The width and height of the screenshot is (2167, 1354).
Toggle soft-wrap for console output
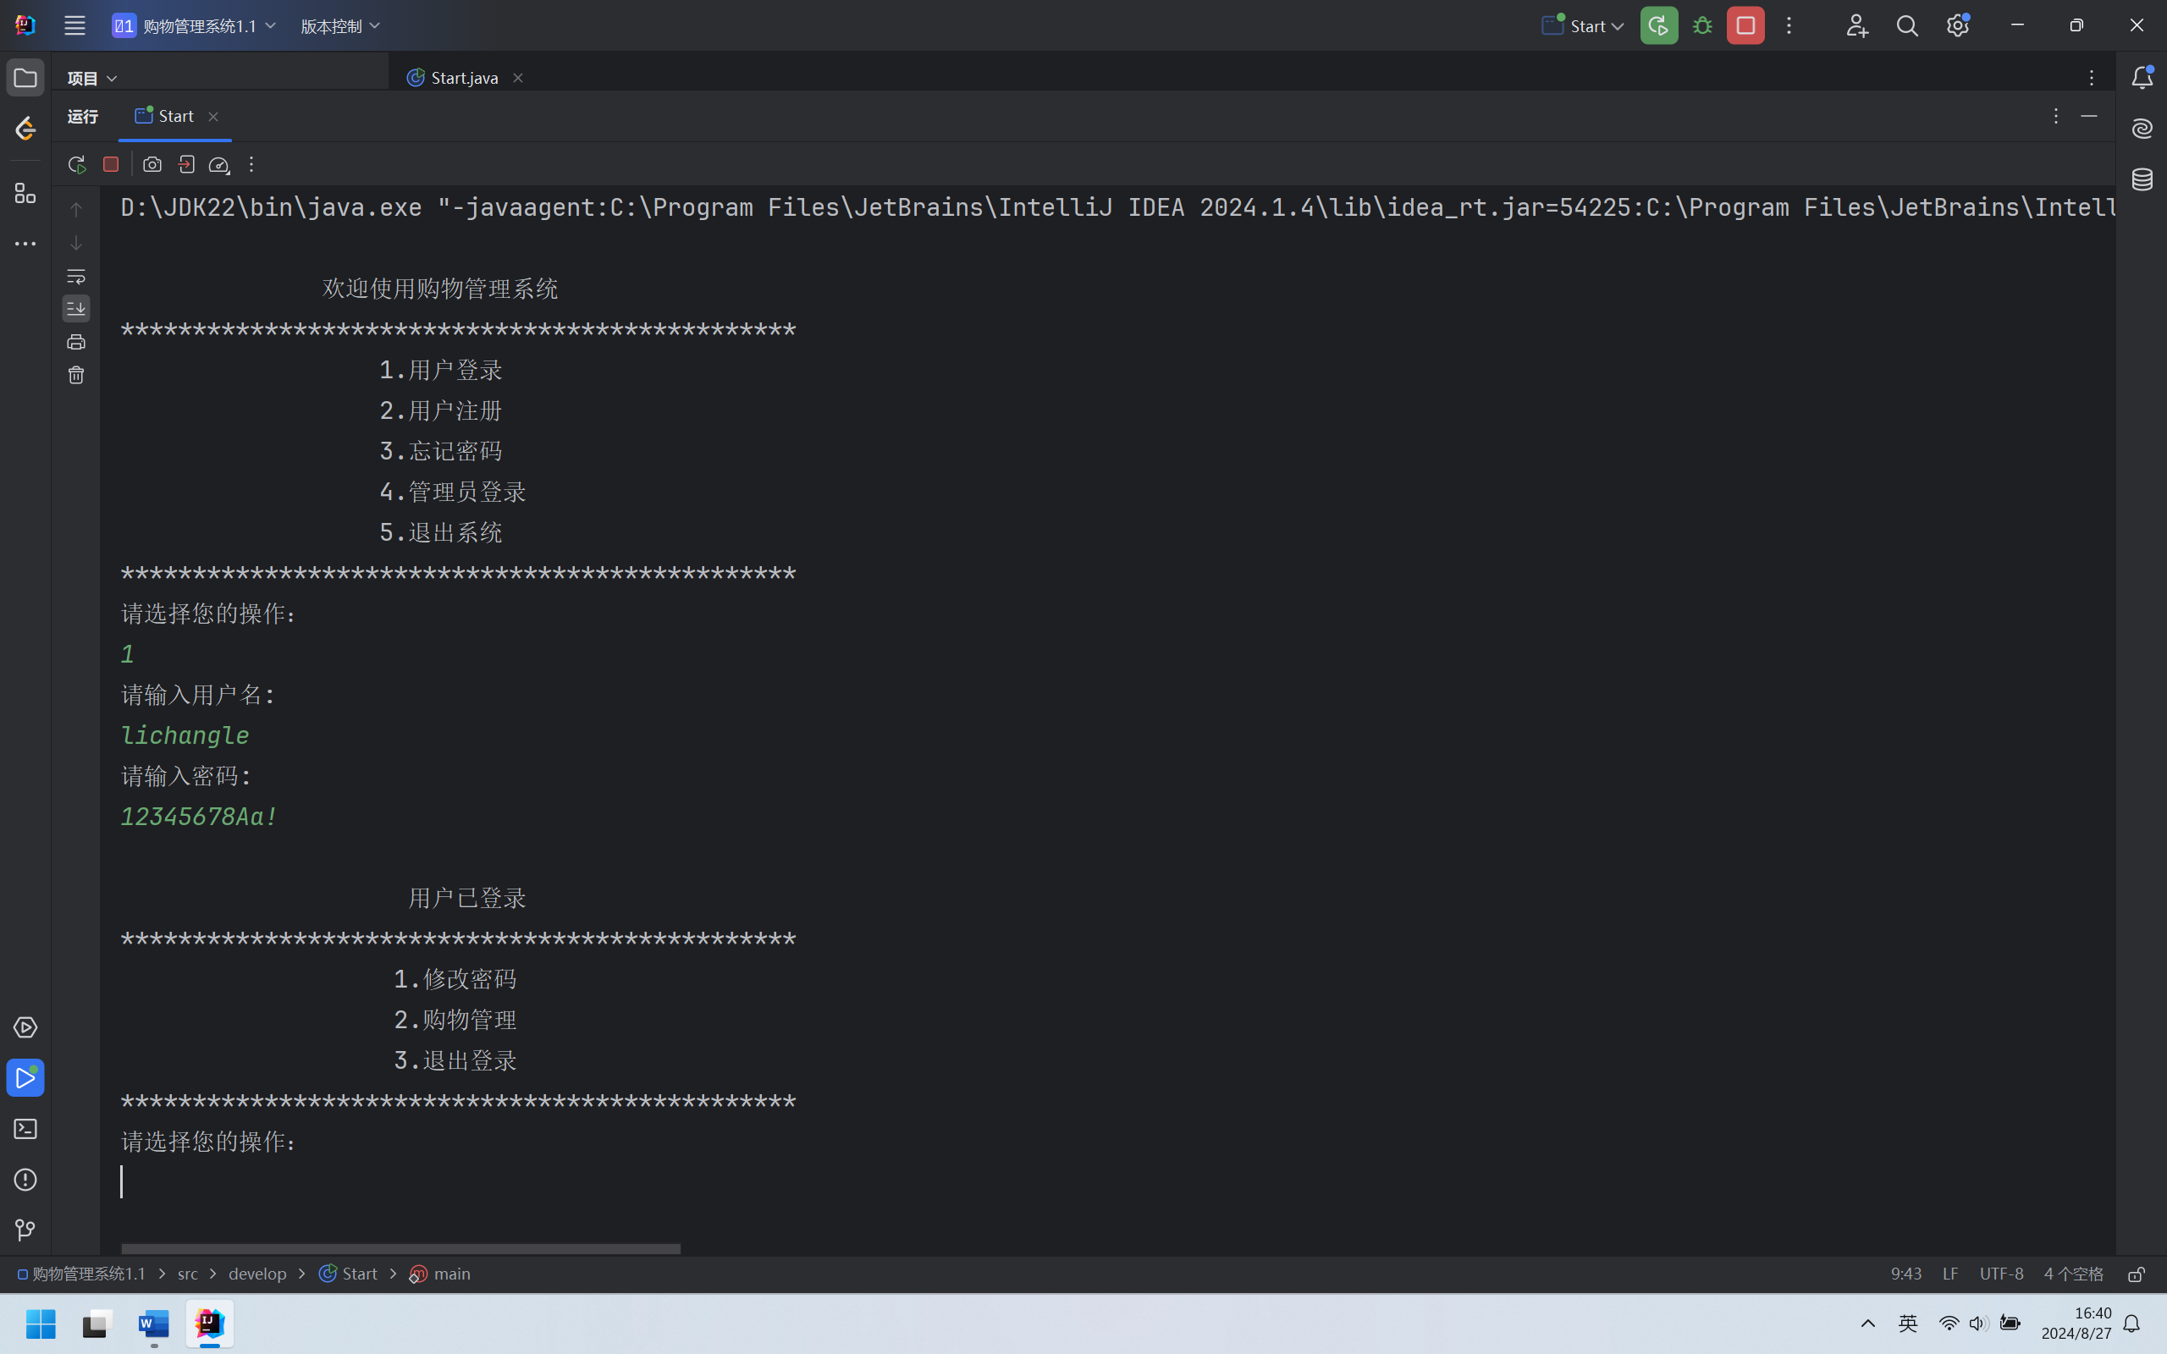[76, 276]
